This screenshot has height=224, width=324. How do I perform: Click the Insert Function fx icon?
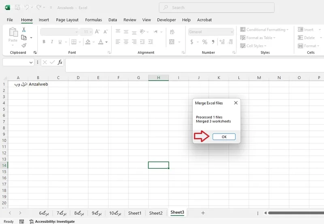click(x=60, y=62)
